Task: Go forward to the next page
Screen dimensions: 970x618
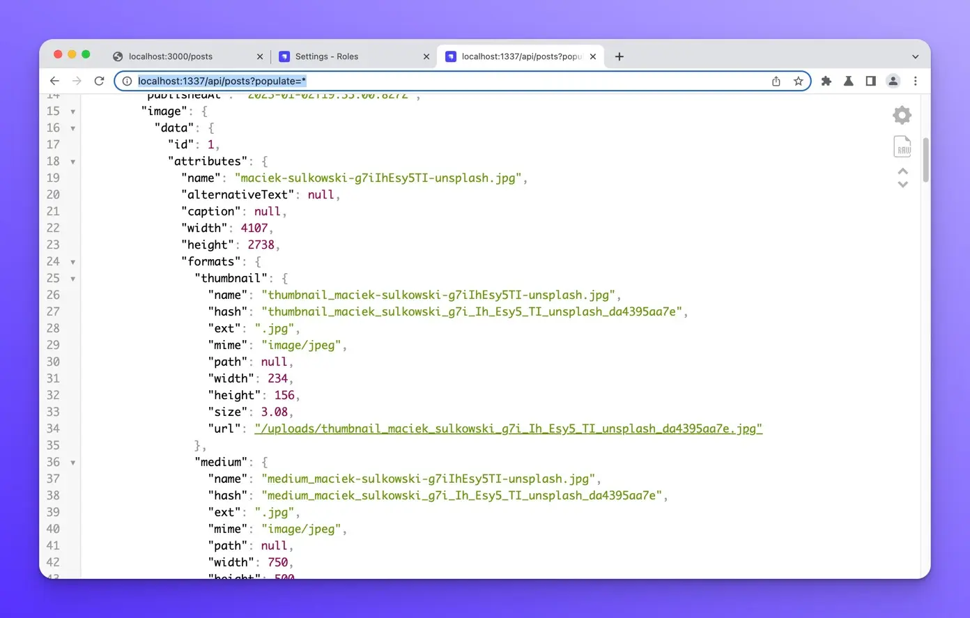Action: [77, 81]
